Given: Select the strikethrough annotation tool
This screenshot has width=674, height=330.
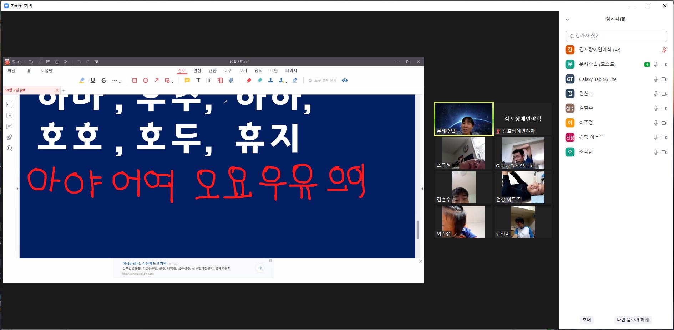Looking at the screenshot, I should coord(104,81).
